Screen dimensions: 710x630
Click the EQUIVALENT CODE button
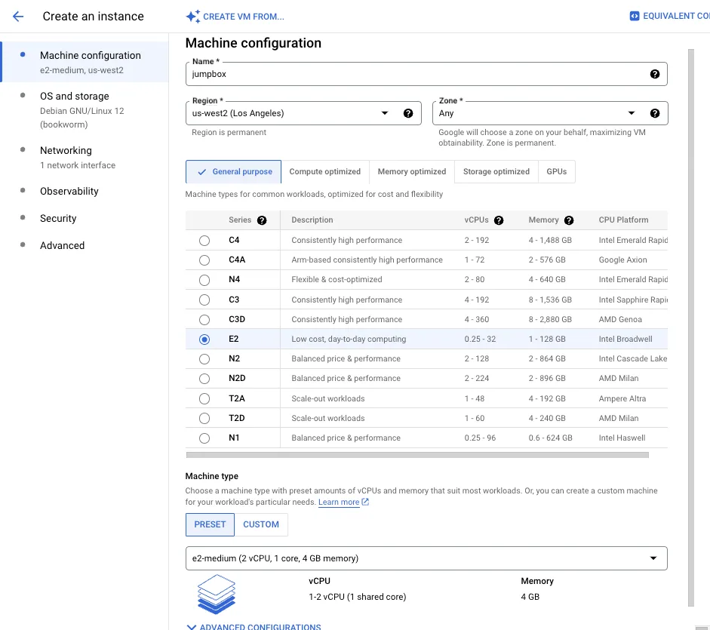[669, 16]
